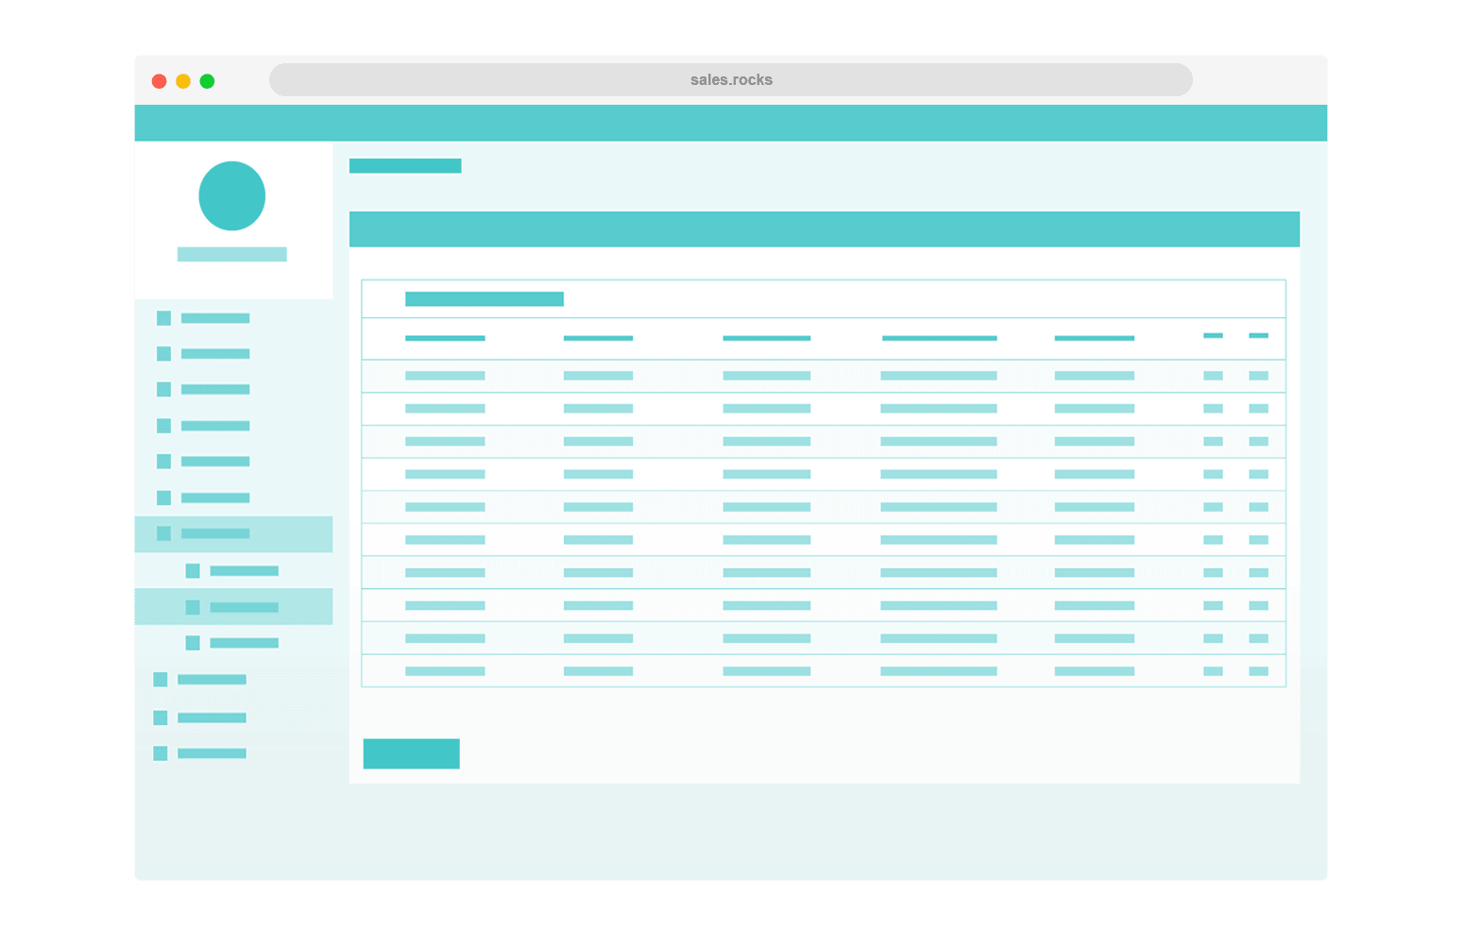The width and height of the screenshot is (1464, 944).
Task: Collapse the highlighted parent sidebar menu item
Action: click(232, 533)
